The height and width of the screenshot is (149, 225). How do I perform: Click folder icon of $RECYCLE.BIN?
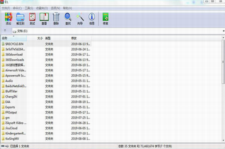click(3, 44)
